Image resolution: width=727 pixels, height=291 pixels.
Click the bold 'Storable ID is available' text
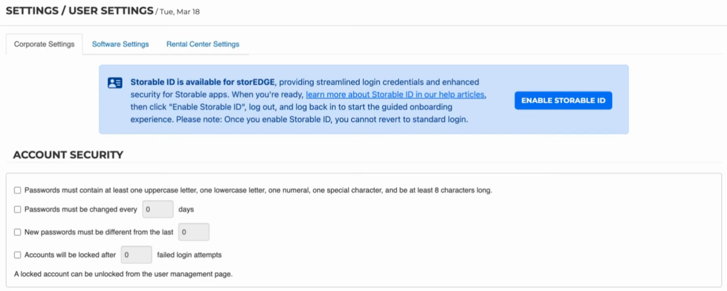coord(203,82)
